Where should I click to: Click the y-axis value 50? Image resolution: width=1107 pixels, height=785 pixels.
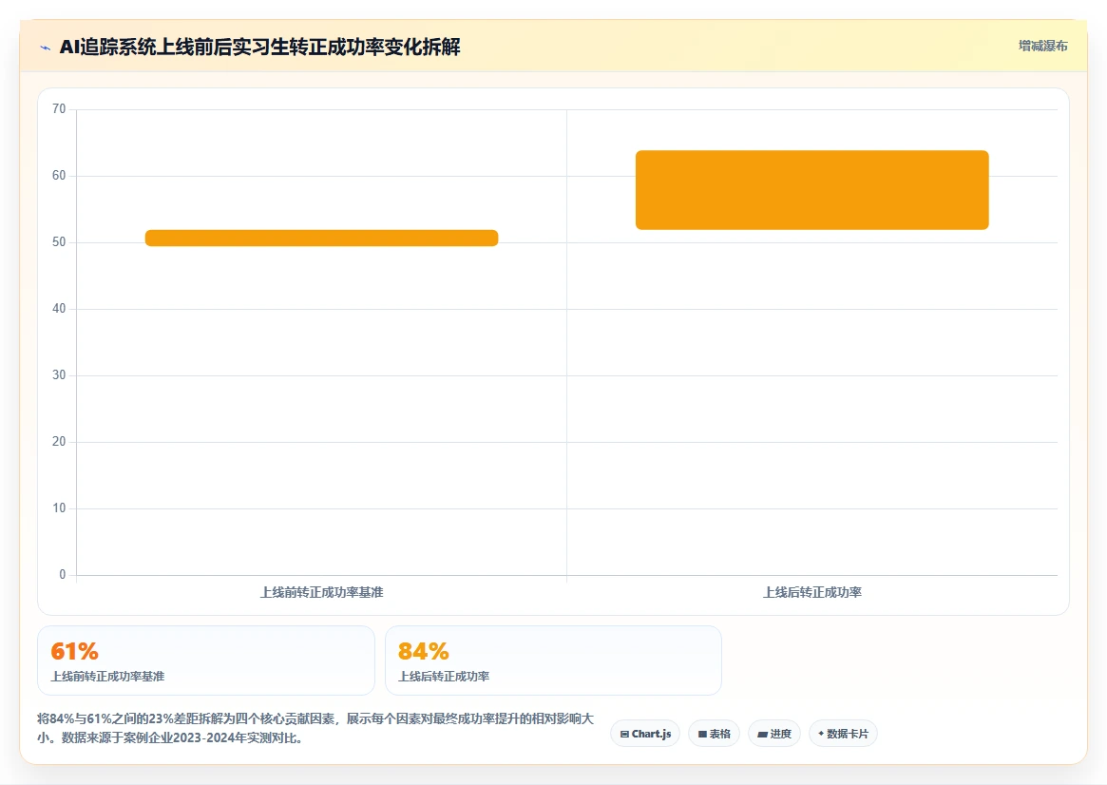pos(59,242)
